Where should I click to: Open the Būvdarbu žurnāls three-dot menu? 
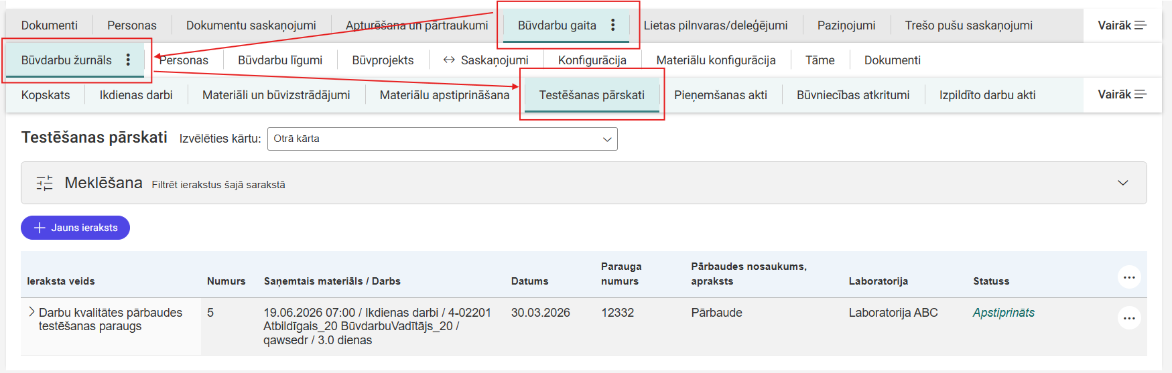(x=128, y=60)
